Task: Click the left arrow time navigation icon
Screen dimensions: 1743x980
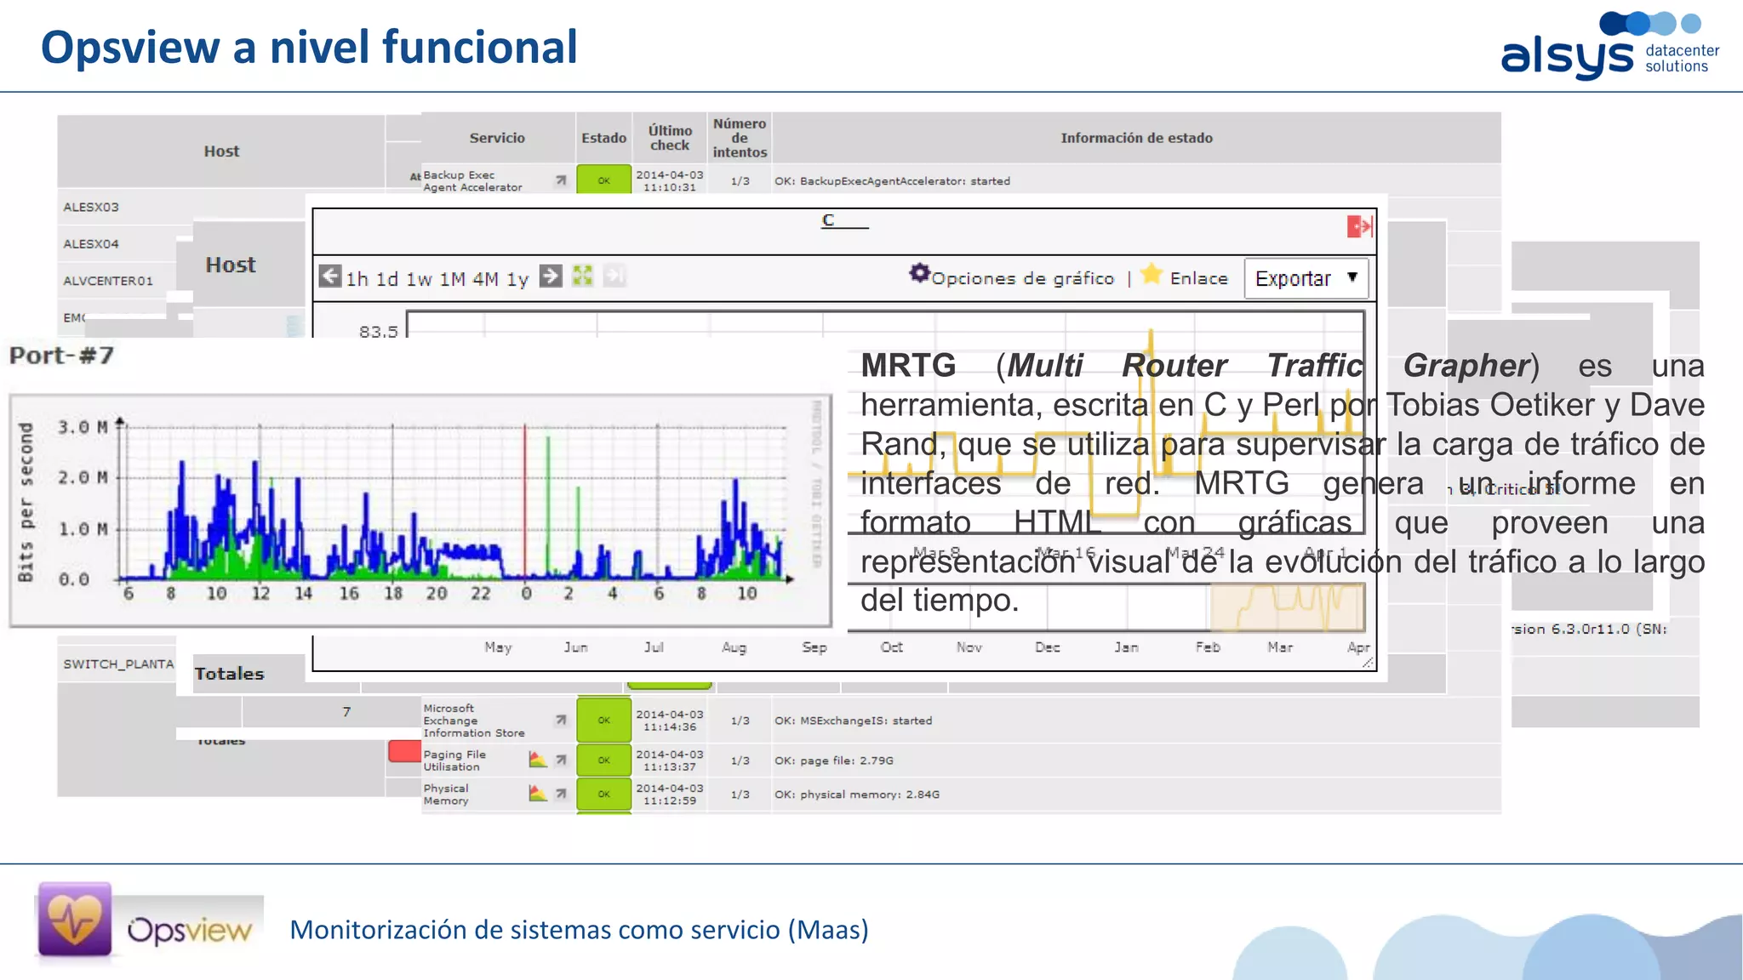Action: pyautogui.click(x=330, y=276)
